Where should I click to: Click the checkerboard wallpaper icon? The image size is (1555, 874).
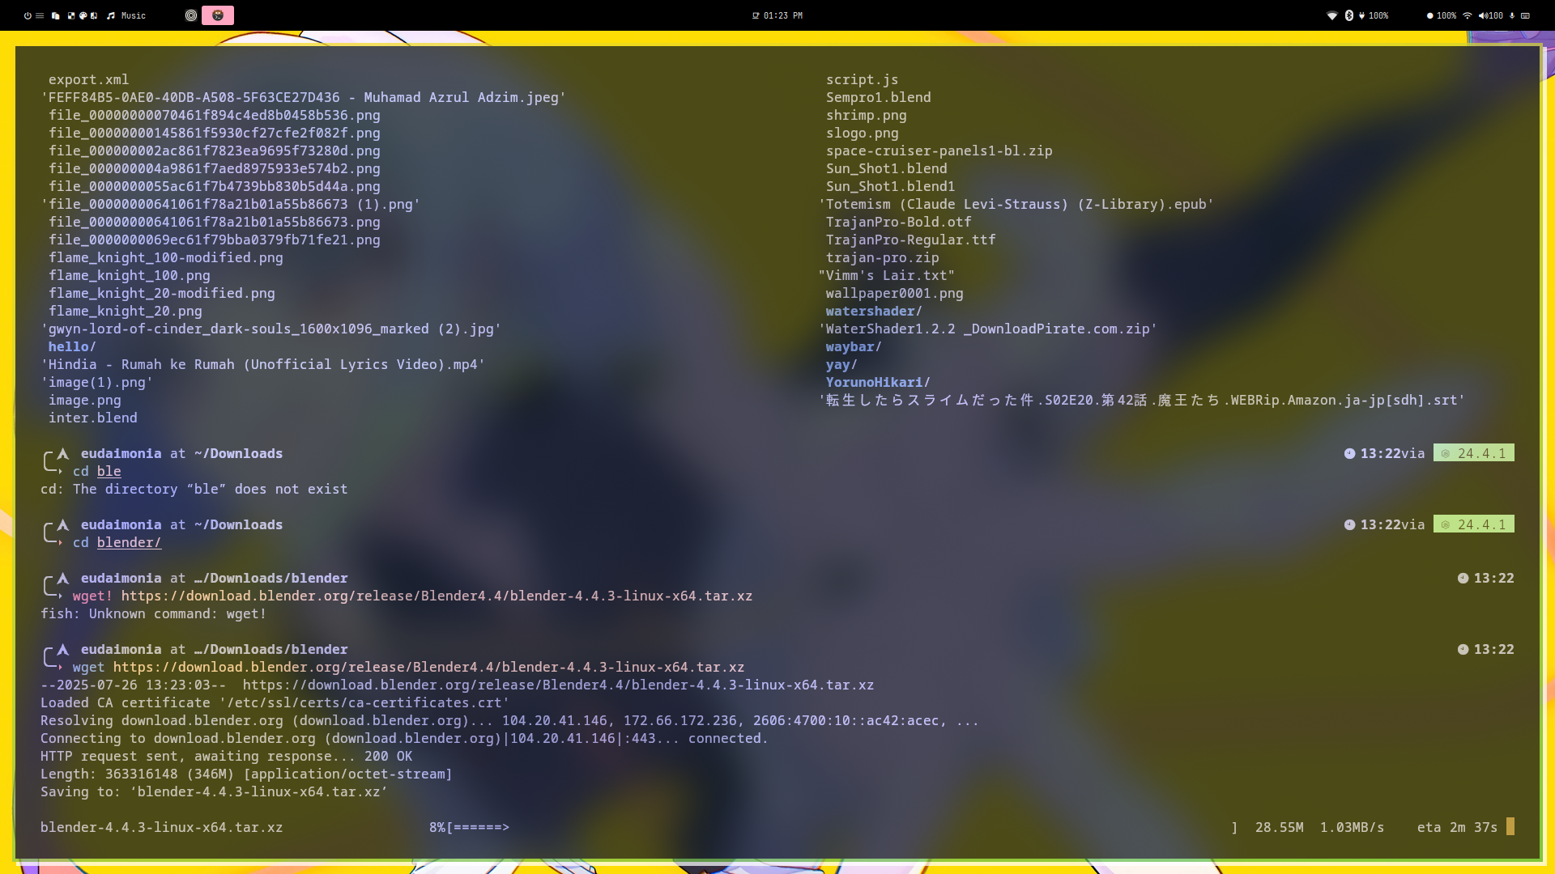(71, 15)
